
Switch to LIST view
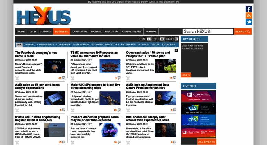[x=158, y=39]
